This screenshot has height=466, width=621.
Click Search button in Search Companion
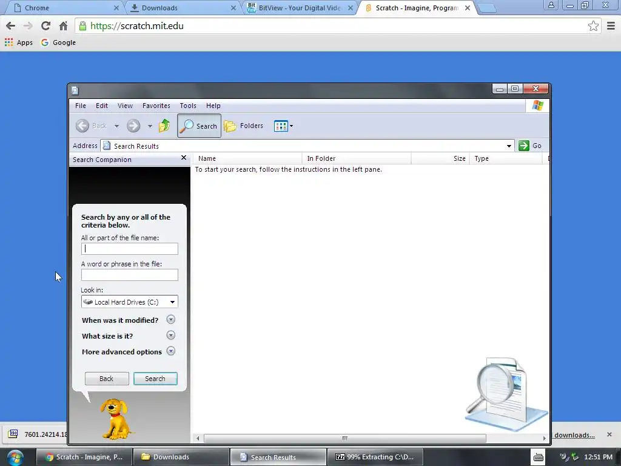coord(155,379)
